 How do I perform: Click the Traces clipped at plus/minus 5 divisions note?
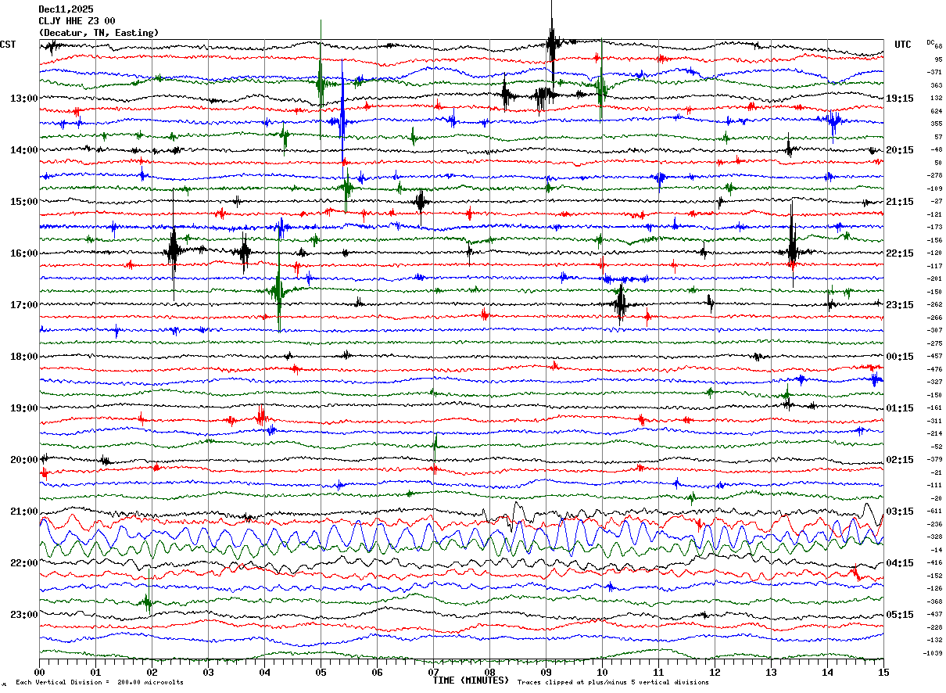[613, 683]
